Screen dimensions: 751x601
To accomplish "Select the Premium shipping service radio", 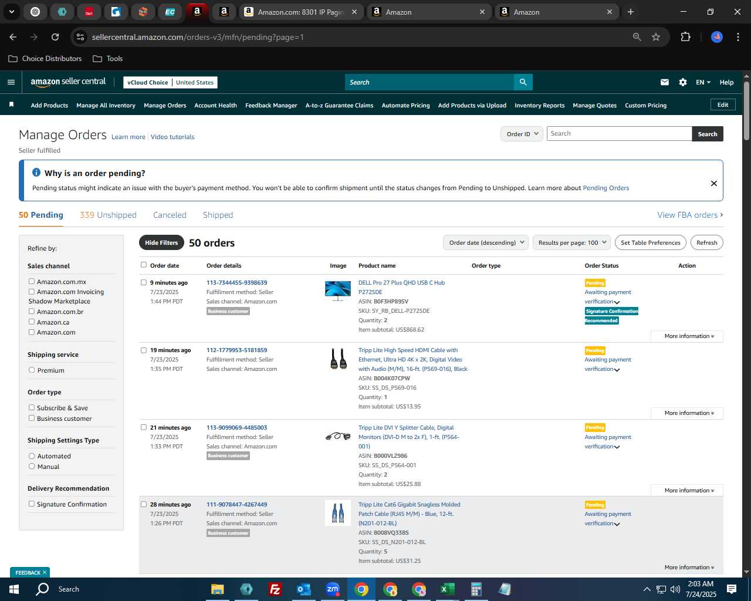I will coord(32,370).
